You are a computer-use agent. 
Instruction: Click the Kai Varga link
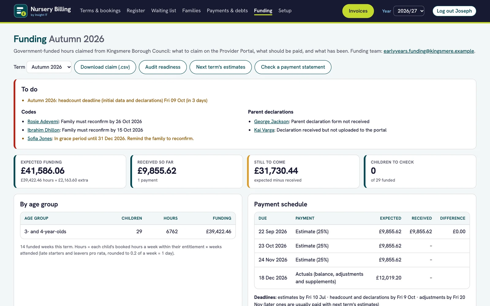pyautogui.click(x=264, y=130)
